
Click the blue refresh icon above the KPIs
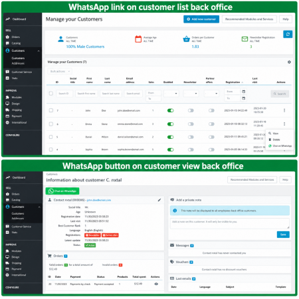288,35
